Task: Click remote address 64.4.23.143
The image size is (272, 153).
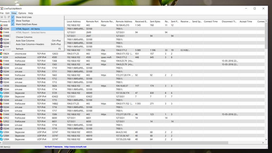Action: click(x=121, y=132)
